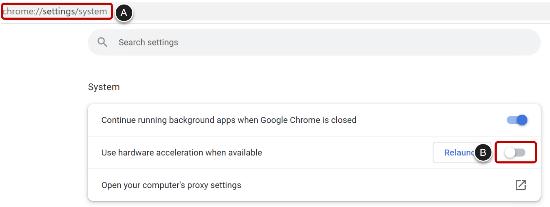This screenshot has height=207, width=550.
Task: Open your computer's proxy settings row
Action: (x=171, y=185)
